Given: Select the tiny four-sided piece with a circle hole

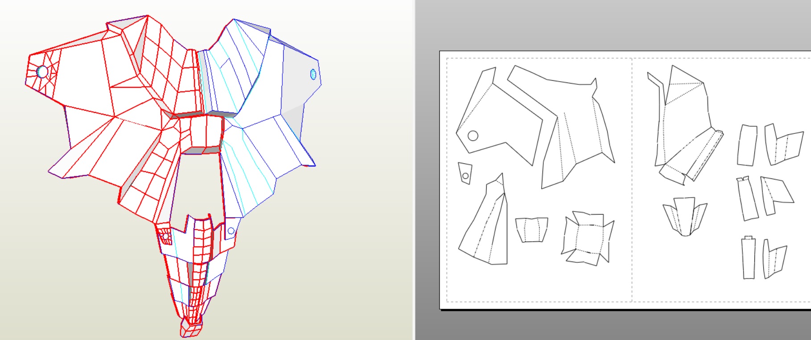Looking at the screenshot, I should click(x=465, y=173).
